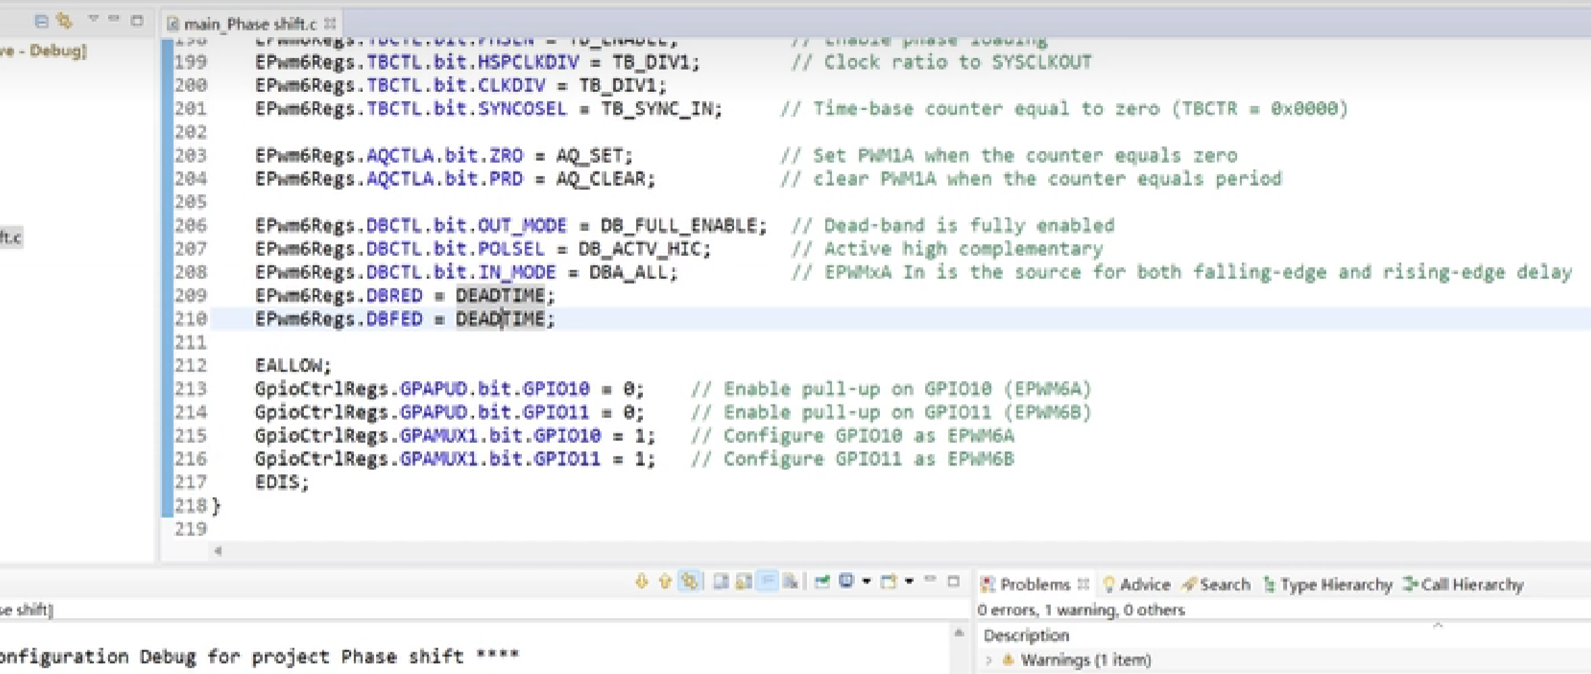Switch to the Search tab

[x=1216, y=584]
